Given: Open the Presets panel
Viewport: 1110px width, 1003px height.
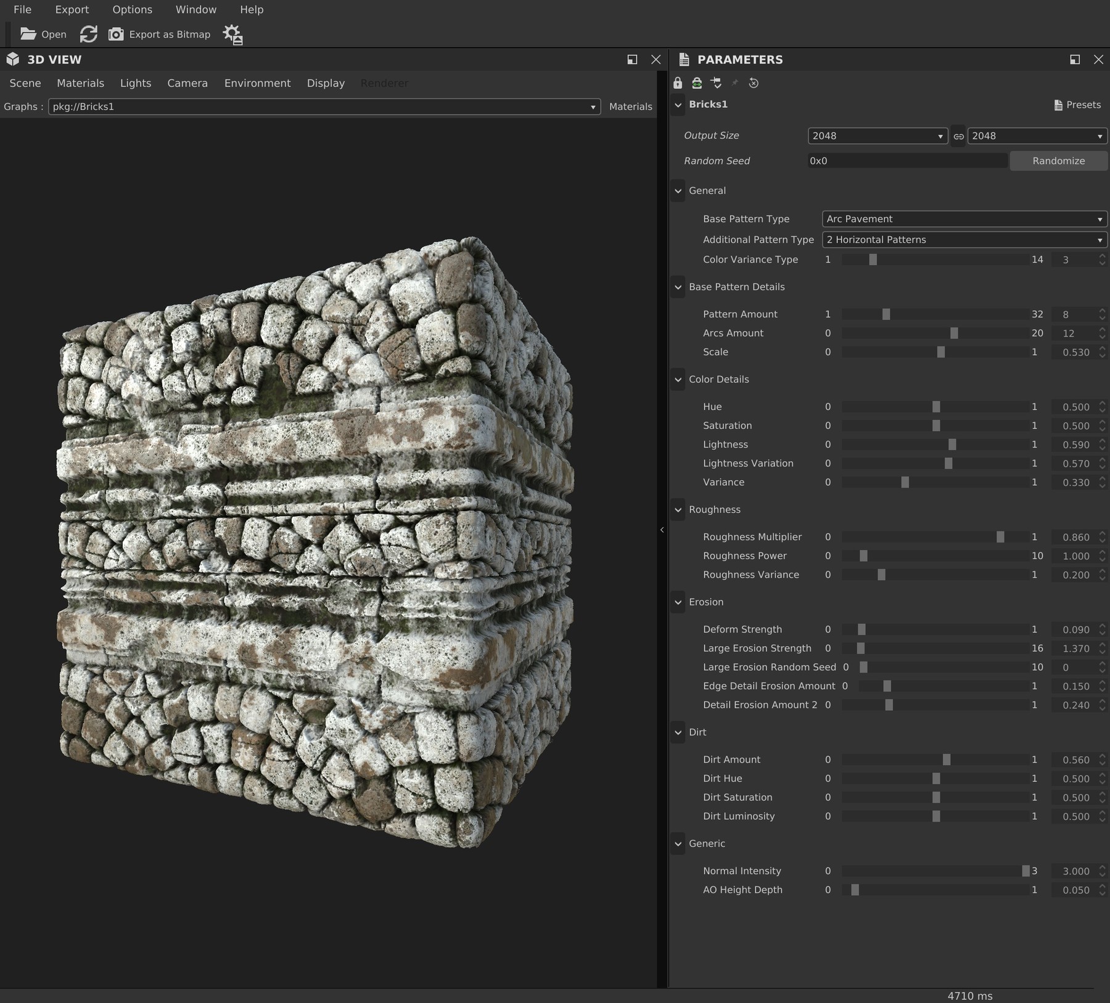Looking at the screenshot, I should (1077, 104).
